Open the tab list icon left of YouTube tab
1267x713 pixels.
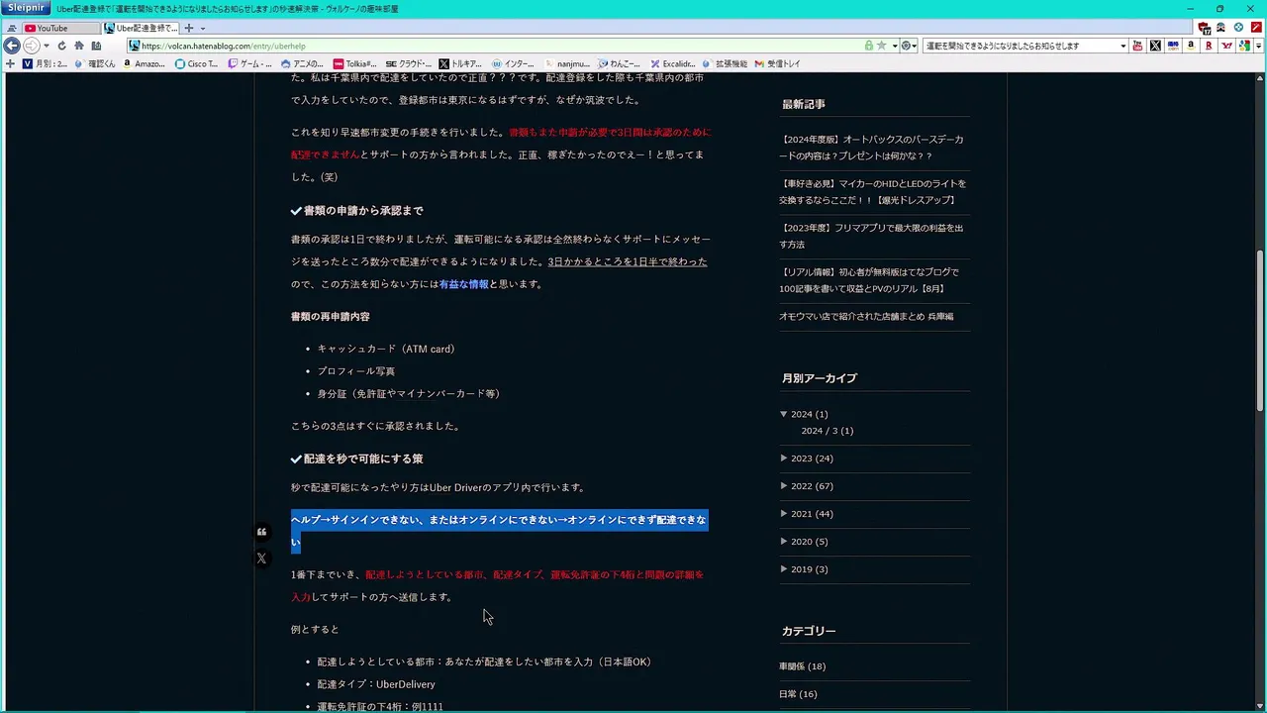point(12,28)
